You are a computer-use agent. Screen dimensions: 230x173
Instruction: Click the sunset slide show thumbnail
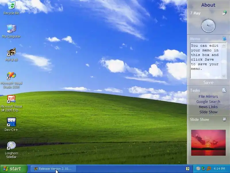pos(208,143)
